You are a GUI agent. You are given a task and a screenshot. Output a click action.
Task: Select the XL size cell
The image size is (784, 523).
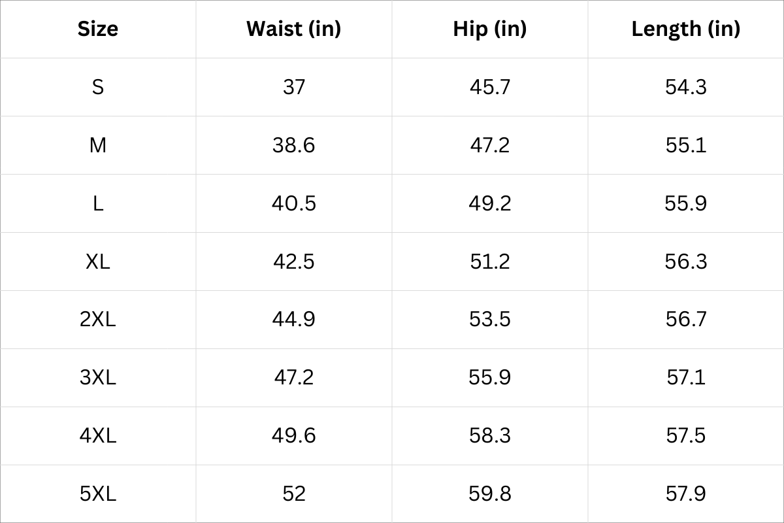(x=98, y=261)
